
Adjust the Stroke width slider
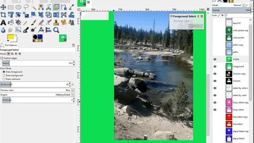point(35,85)
